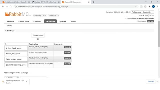
Task: Click the Erlang 23.2.2 version label
Action: pos(54,15)
